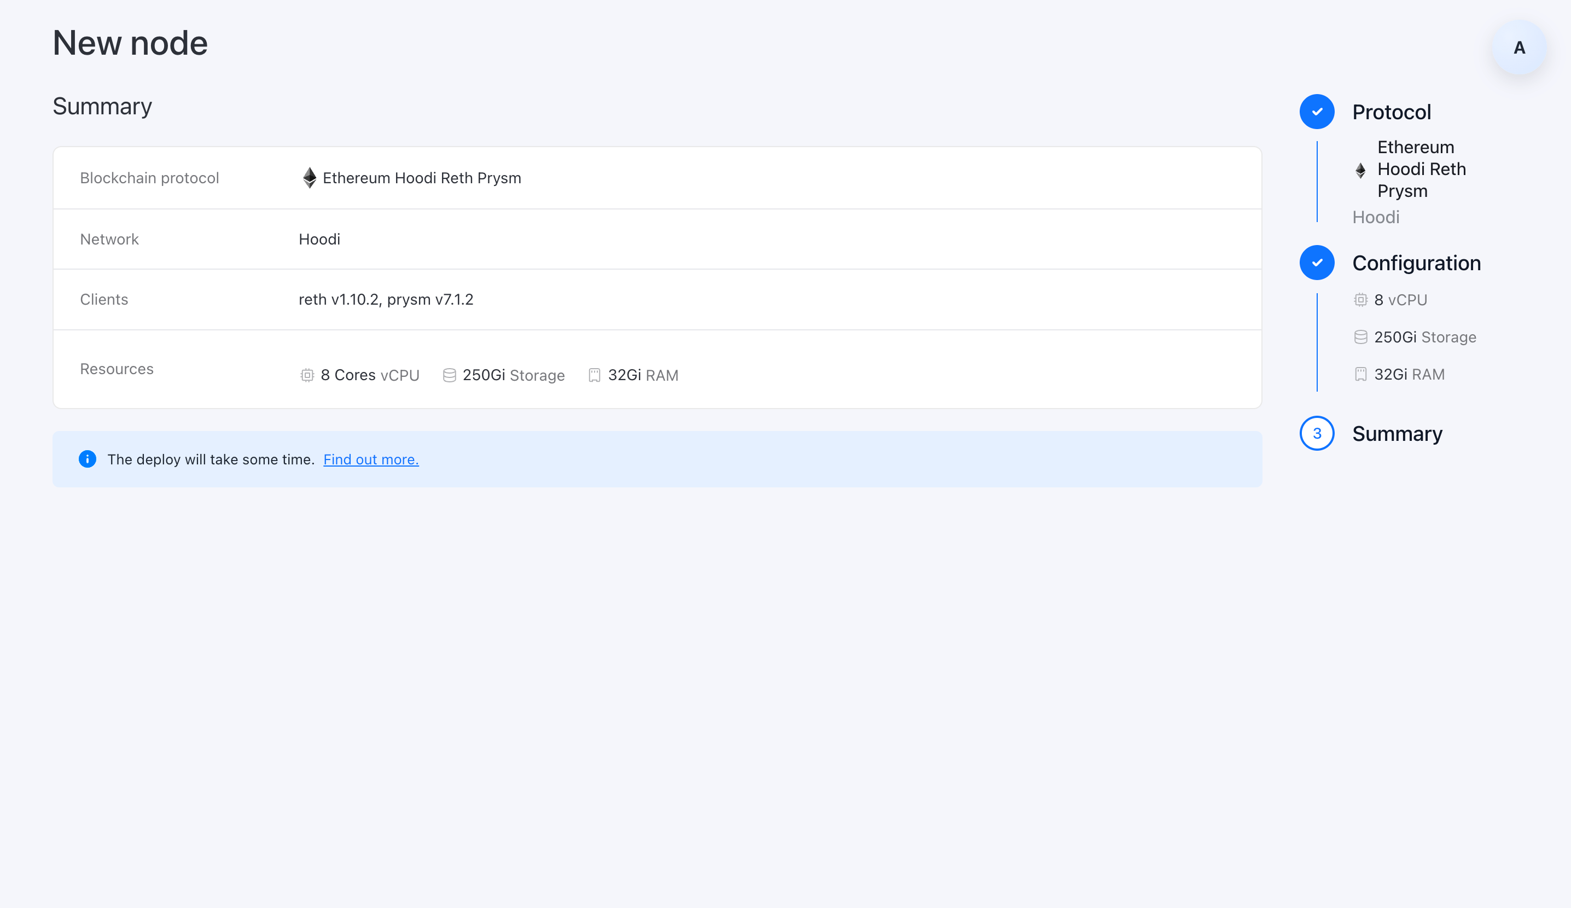Screen dimensions: 1571x908
Task: Click the 32Gi RAM icon in sidebar
Action: 1360,375
